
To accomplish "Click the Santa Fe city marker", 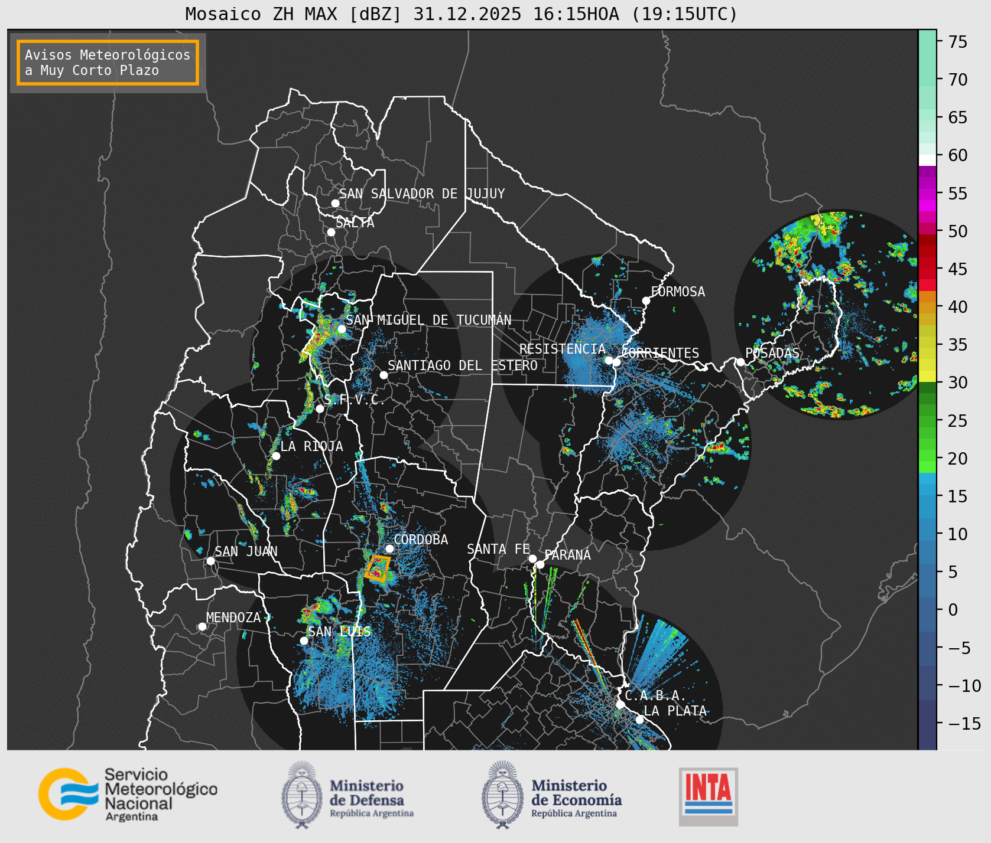I will coord(532,558).
